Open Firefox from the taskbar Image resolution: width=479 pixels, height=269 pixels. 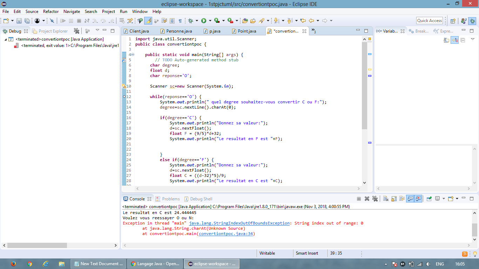point(13,264)
